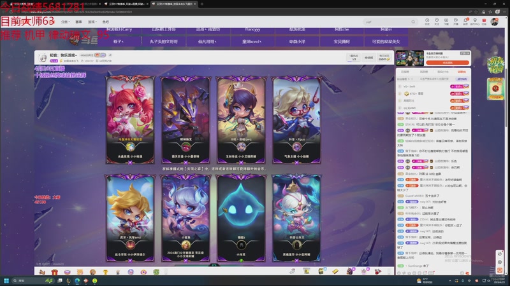Open the 赛事 navigation item

point(78,22)
